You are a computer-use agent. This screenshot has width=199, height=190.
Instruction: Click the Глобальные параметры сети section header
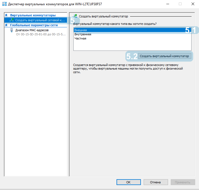coord(34,25)
